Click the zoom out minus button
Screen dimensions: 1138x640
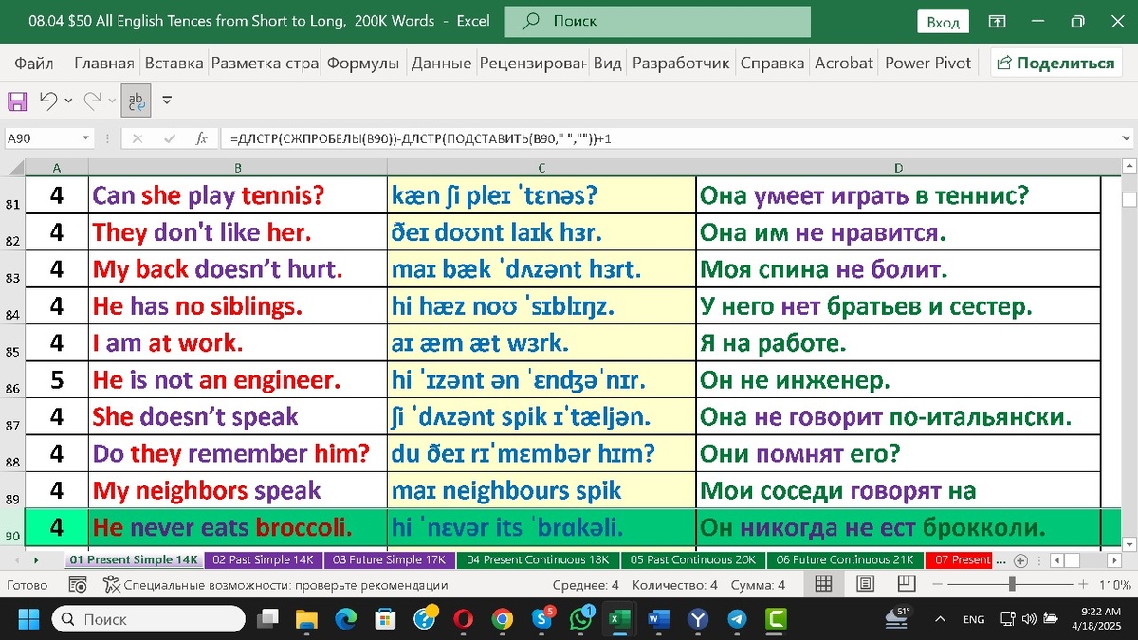click(x=936, y=585)
